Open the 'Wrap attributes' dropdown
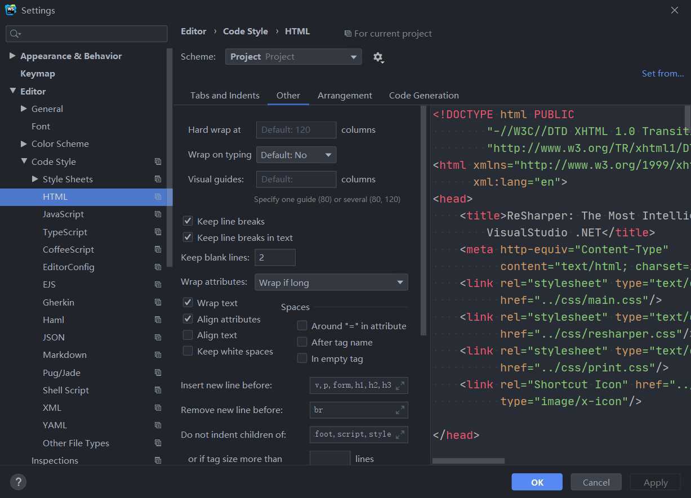Screen dimensions: 691x498 [x=332, y=282]
